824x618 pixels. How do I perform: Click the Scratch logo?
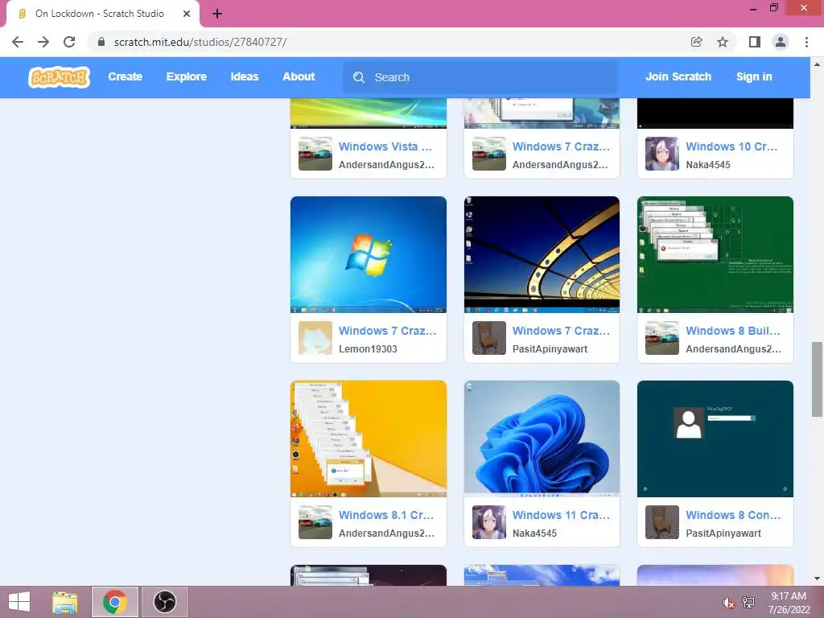(59, 77)
